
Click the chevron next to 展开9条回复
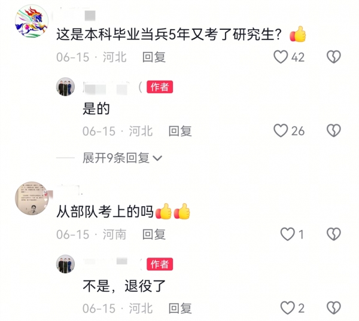click(157, 158)
